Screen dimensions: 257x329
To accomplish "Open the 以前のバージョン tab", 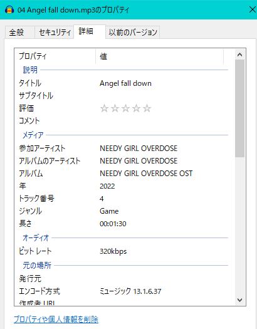I will [133, 33].
